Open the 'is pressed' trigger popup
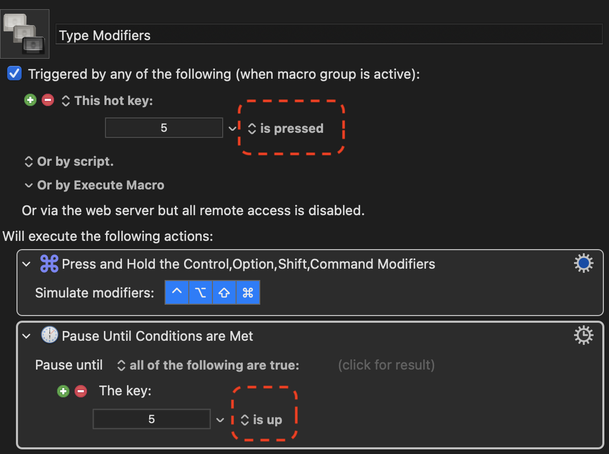This screenshot has width=609, height=454. pyautogui.click(x=286, y=128)
